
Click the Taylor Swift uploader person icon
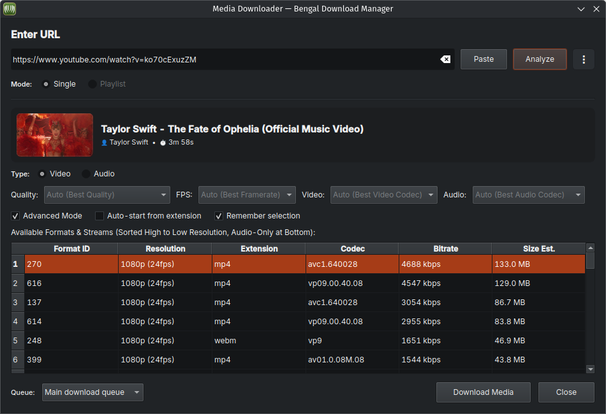tap(104, 143)
